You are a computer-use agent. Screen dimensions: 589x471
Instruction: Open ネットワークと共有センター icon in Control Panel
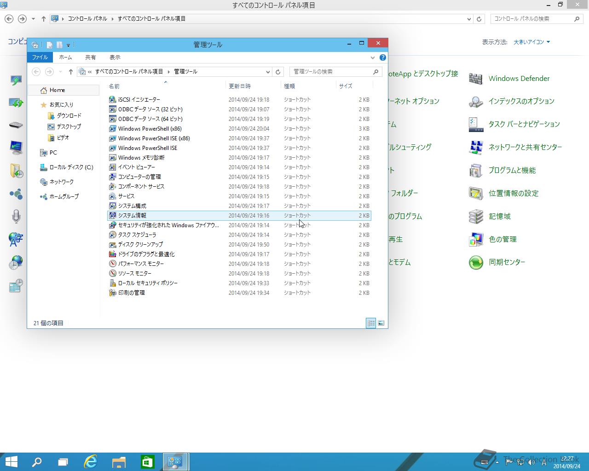[476, 148]
